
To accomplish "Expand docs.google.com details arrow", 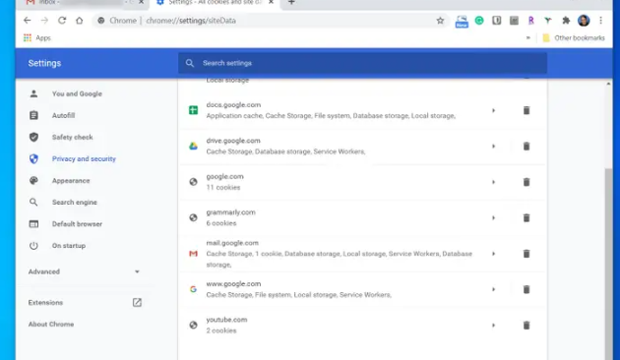I will pyautogui.click(x=493, y=110).
